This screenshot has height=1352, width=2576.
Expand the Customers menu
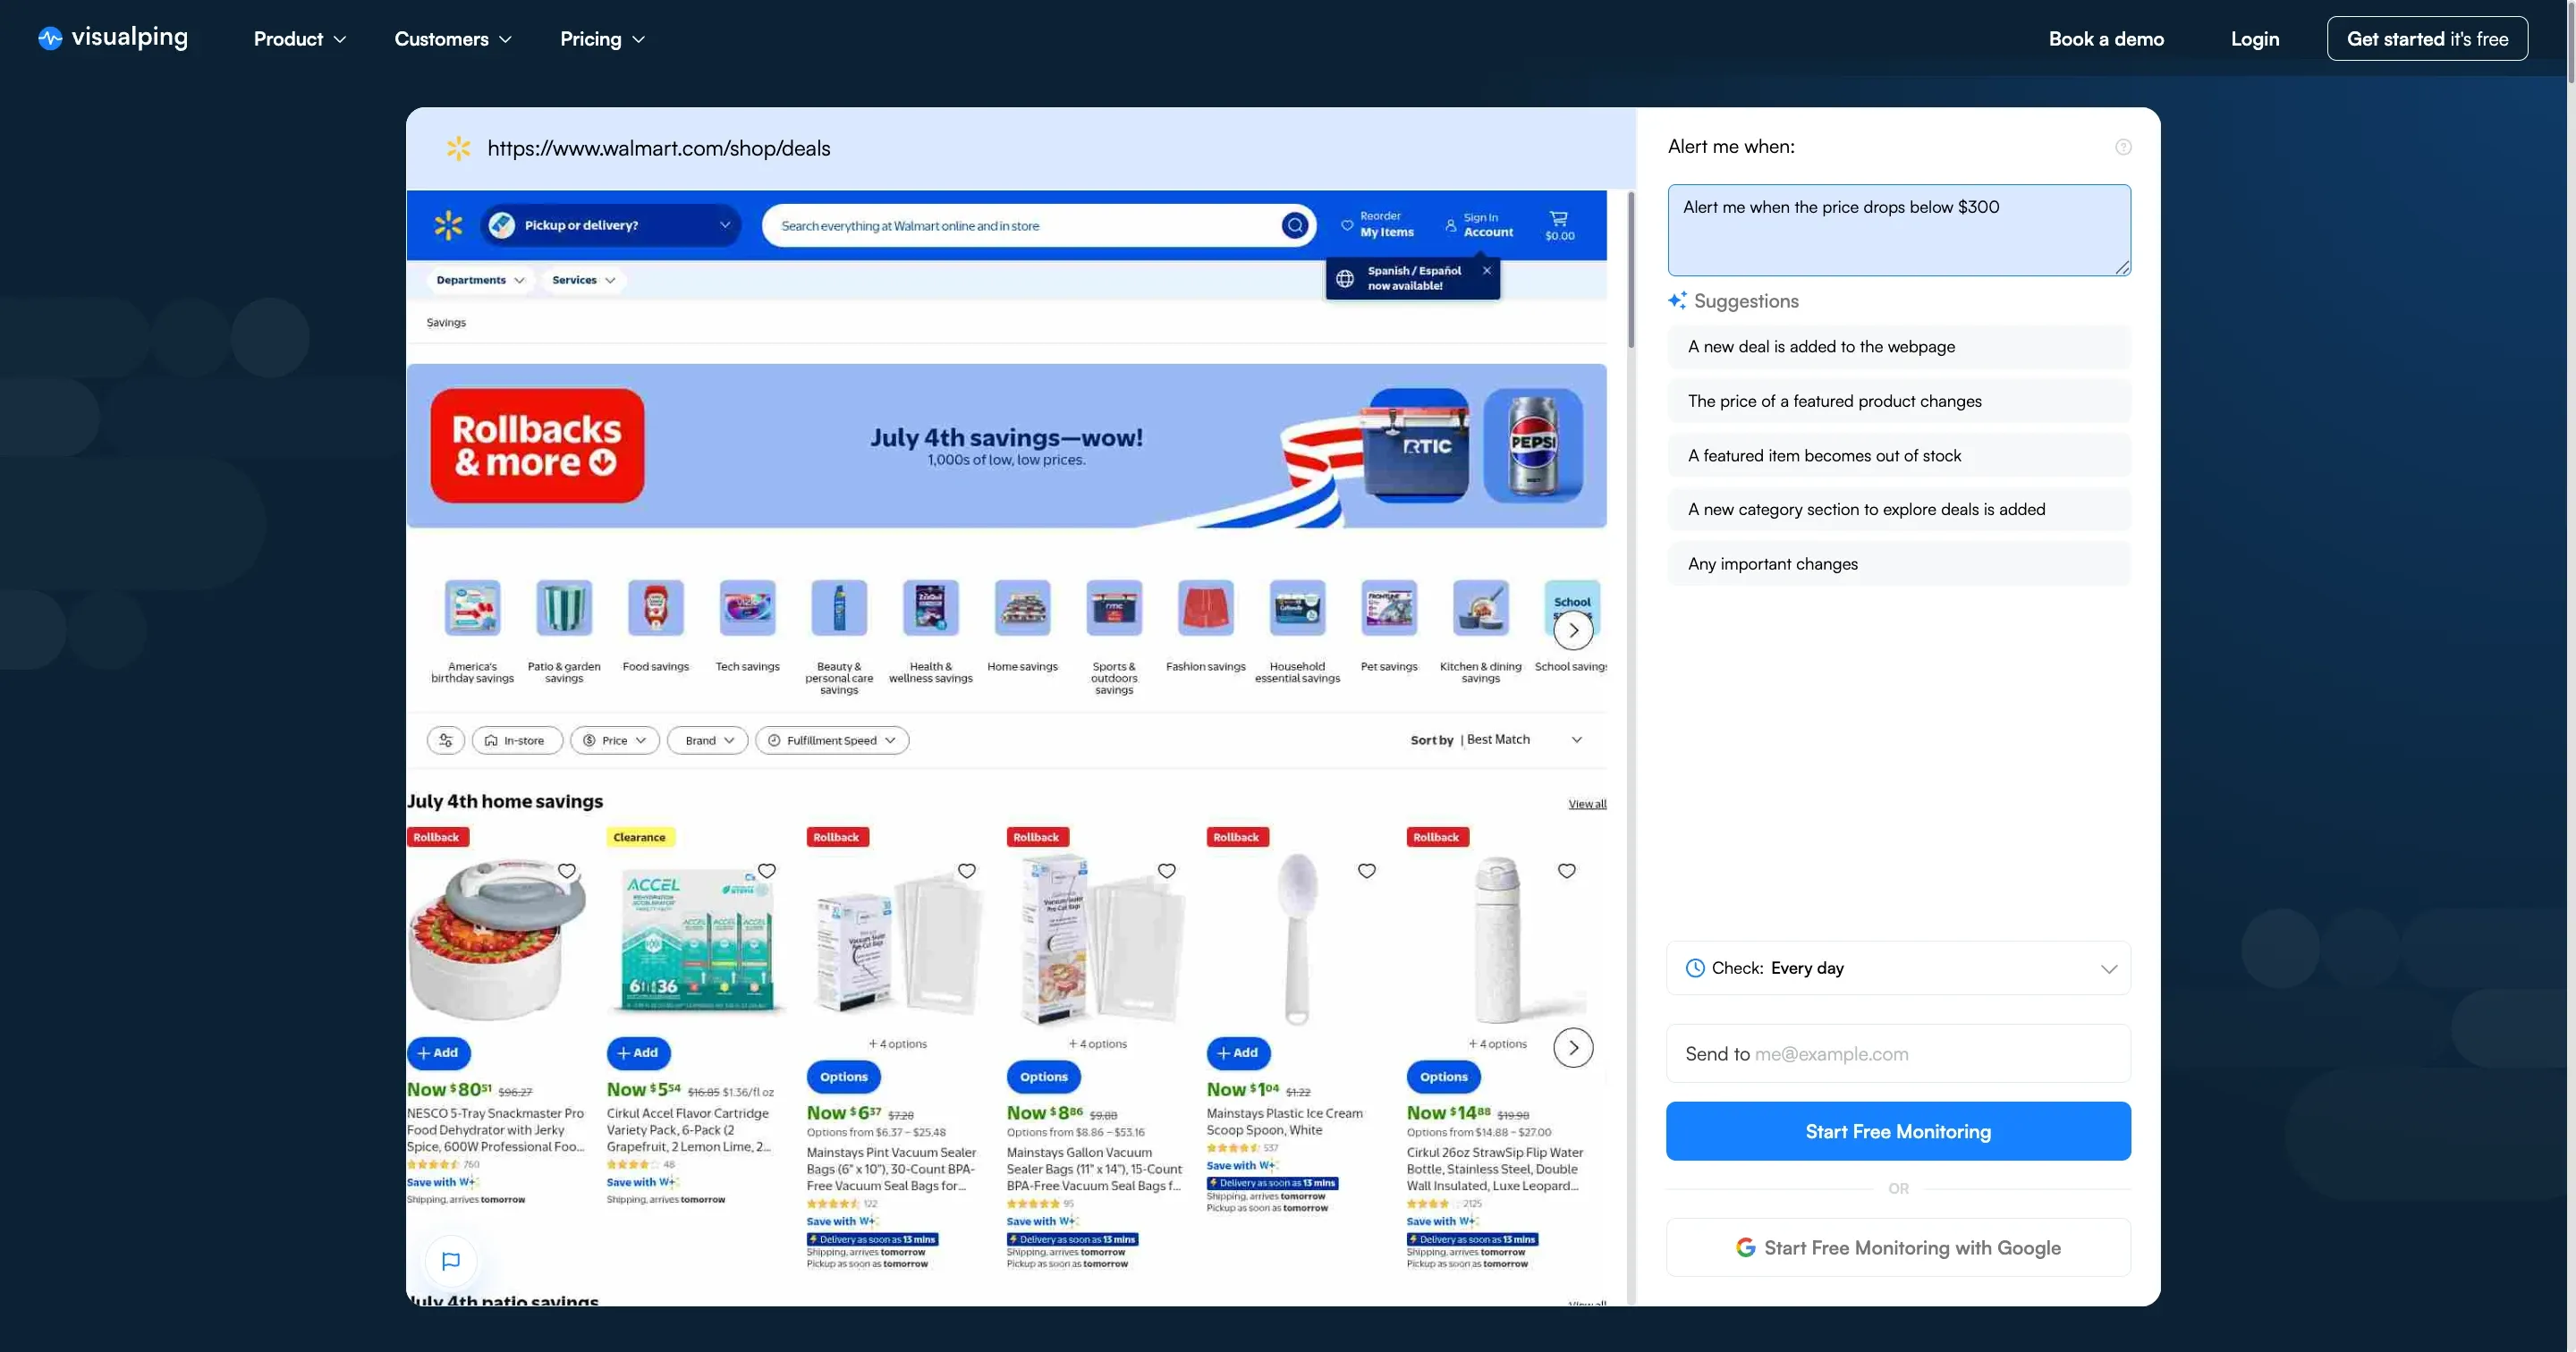[453, 38]
